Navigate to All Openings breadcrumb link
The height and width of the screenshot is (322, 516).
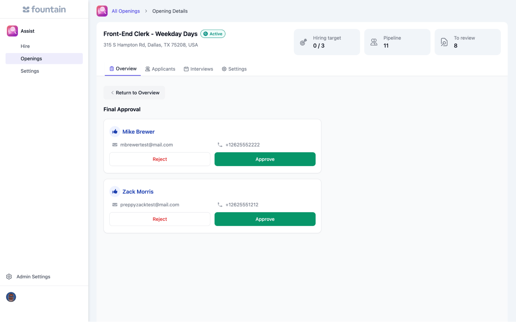[x=126, y=11]
